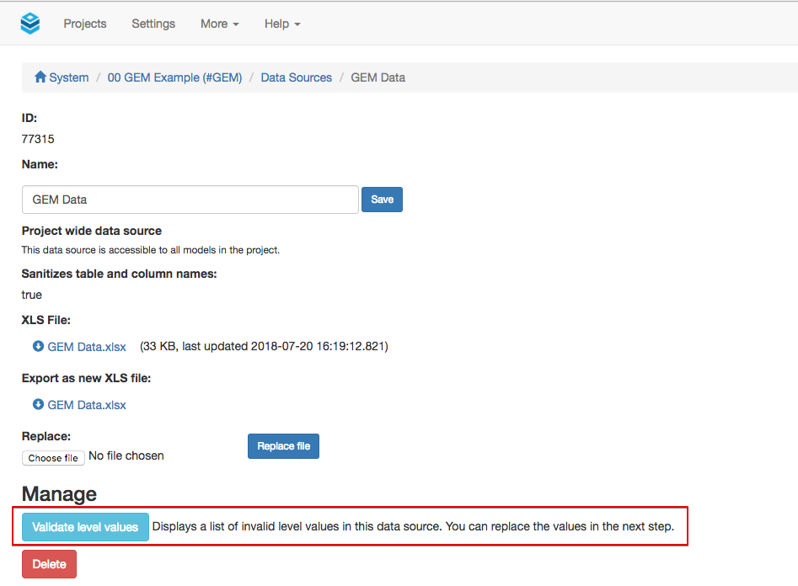Open the Projects page from the navbar
This screenshot has width=798, height=586.
[x=85, y=24]
